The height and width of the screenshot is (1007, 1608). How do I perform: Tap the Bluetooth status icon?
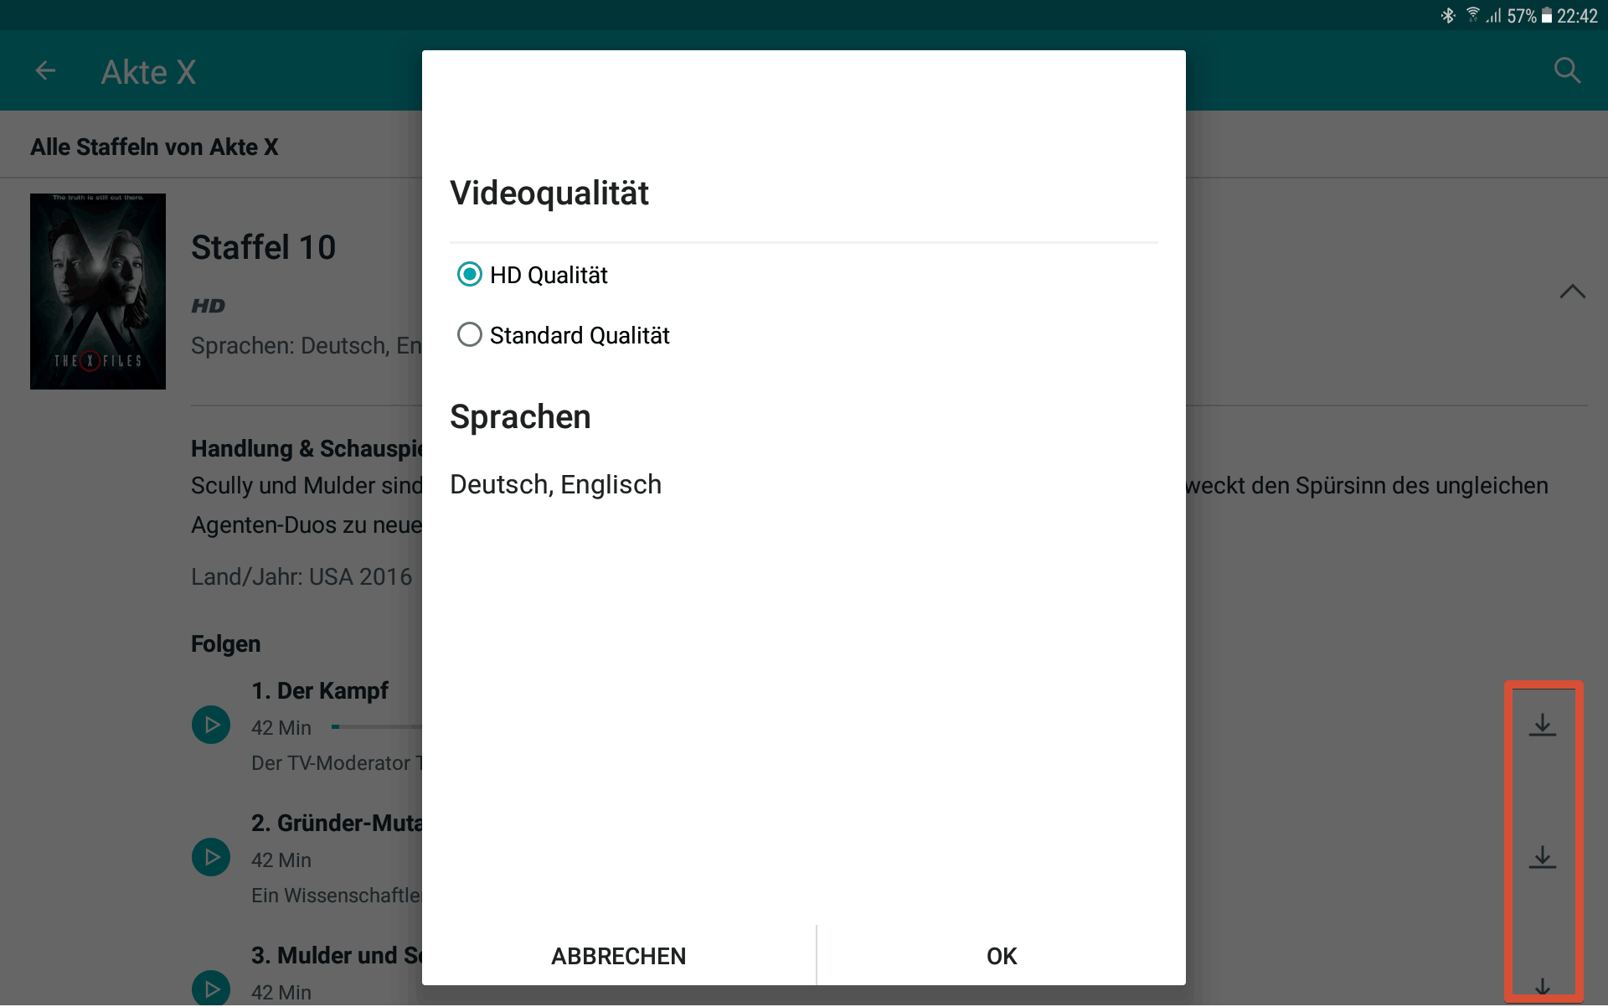tap(1448, 16)
